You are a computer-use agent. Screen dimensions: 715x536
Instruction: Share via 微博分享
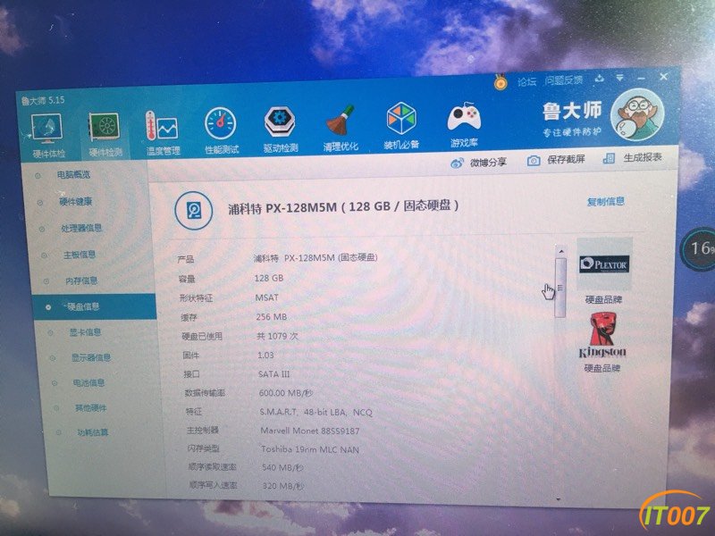coord(479,163)
